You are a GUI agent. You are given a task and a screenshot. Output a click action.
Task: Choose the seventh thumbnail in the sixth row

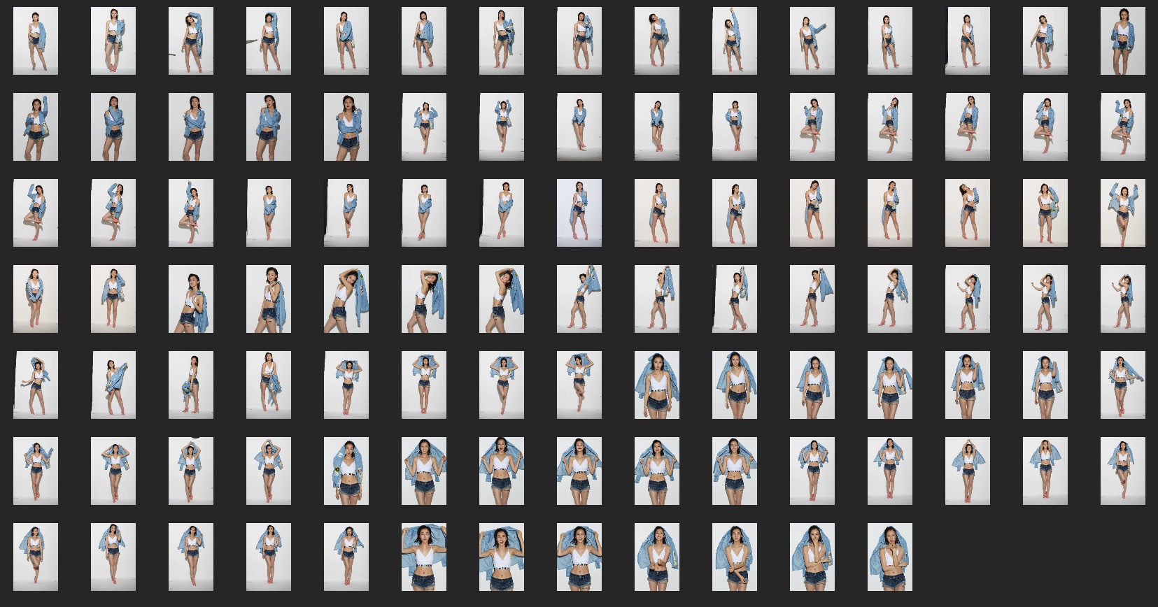click(502, 471)
